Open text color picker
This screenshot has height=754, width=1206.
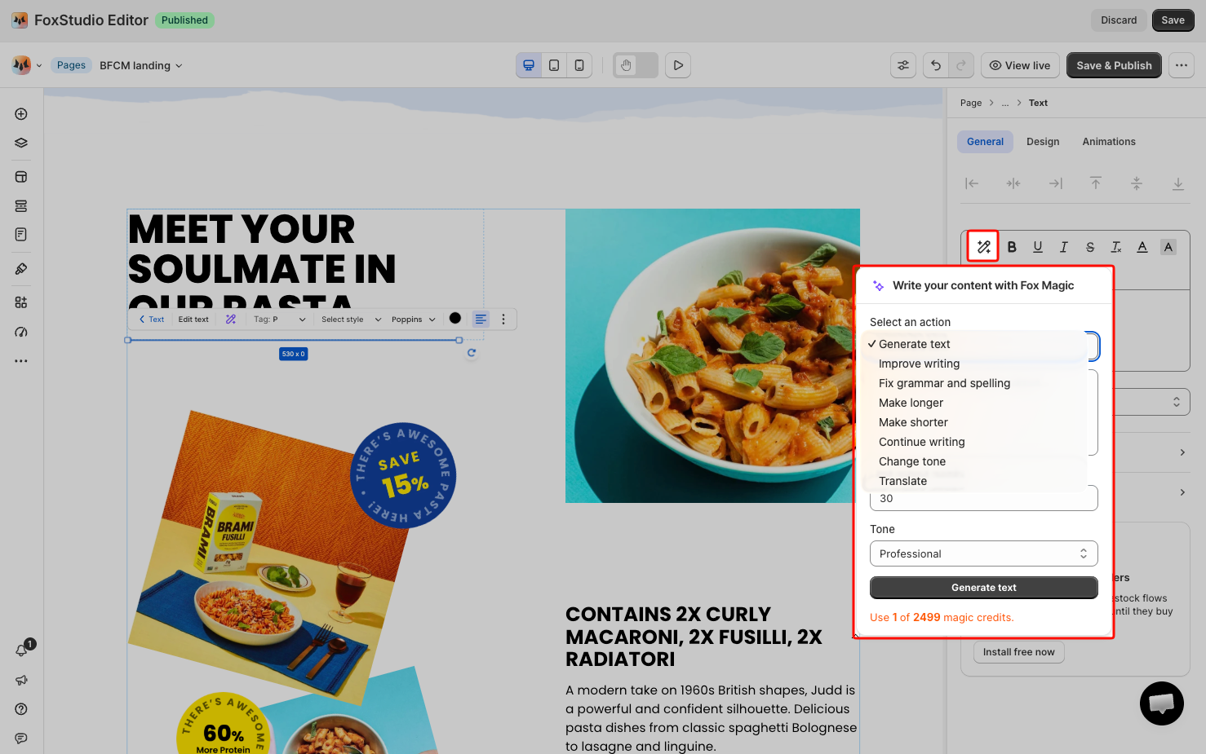[1142, 247]
